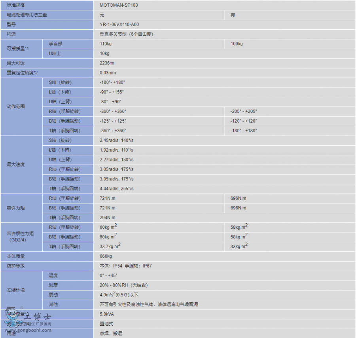Select the B轴 range "-125° - +125°"

pos(113,121)
